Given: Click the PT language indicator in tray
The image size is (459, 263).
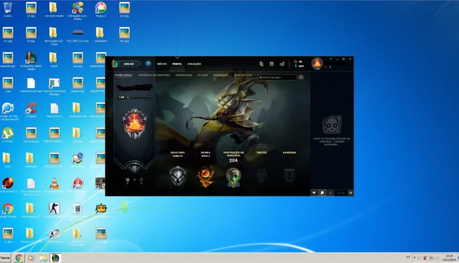Looking at the screenshot, I should click(x=408, y=258).
